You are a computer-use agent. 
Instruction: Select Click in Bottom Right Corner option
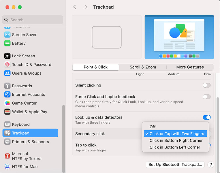pos(176,140)
